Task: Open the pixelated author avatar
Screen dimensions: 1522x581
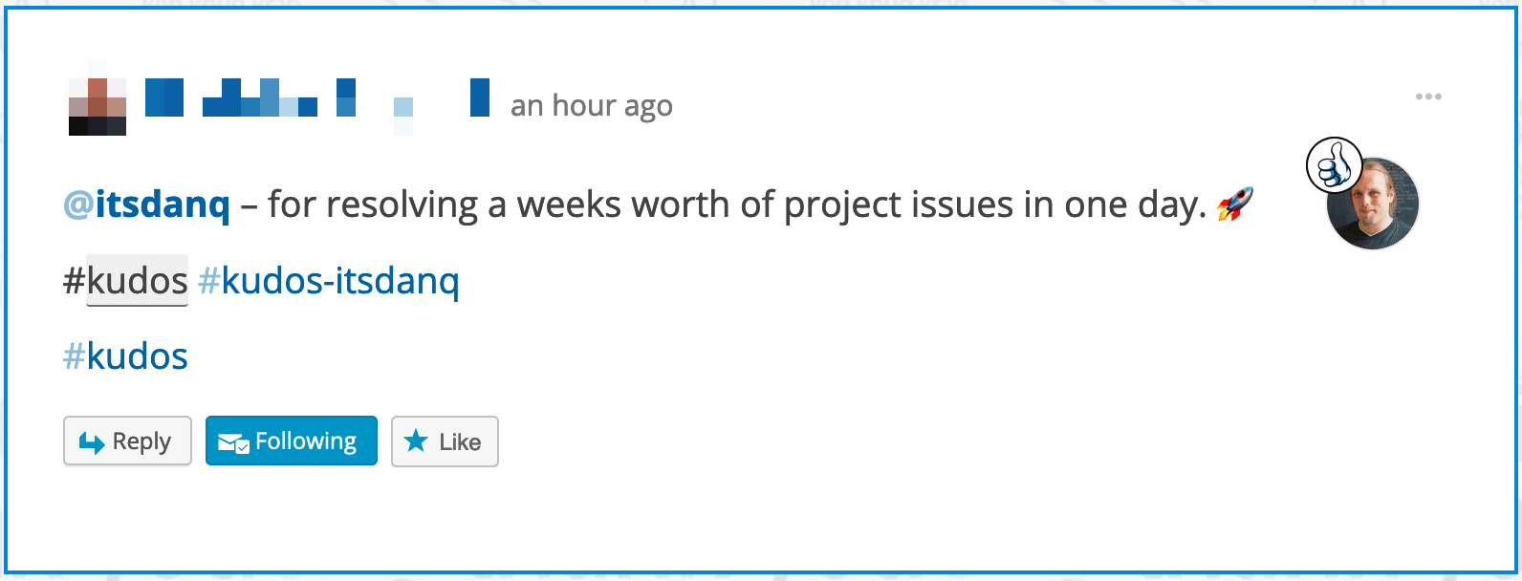Action: click(98, 106)
